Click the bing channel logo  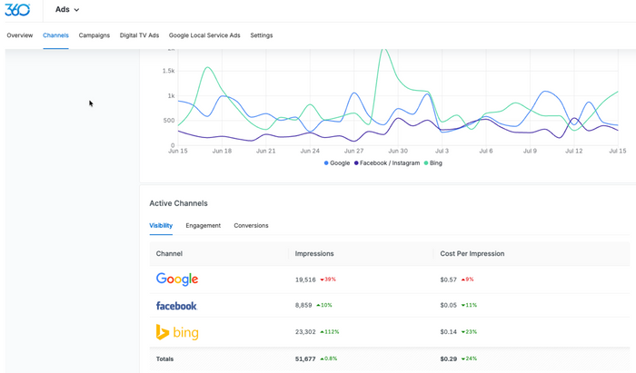pos(177,332)
